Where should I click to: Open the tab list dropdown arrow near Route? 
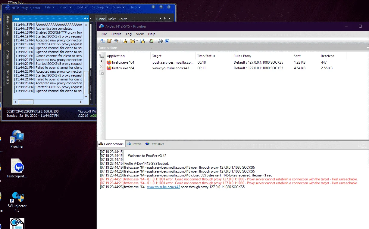tap(170, 19)
